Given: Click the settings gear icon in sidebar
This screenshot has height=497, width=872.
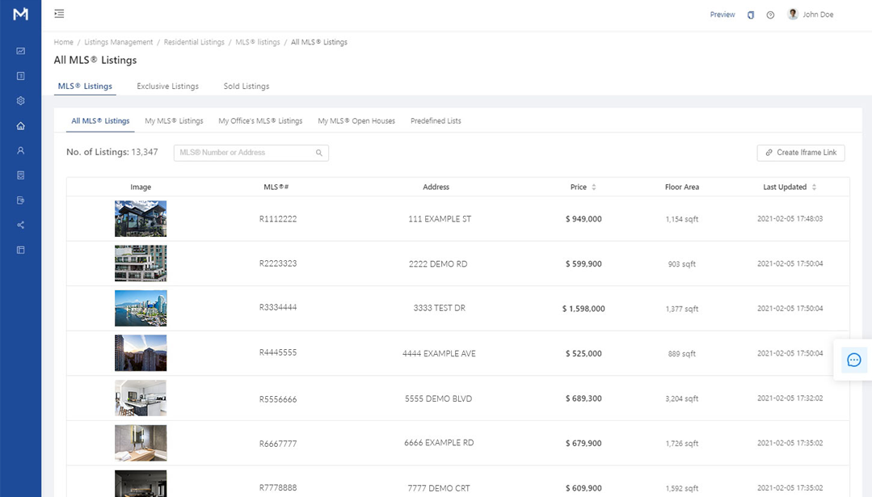Looking at the screenshot, I should (21, 101).
